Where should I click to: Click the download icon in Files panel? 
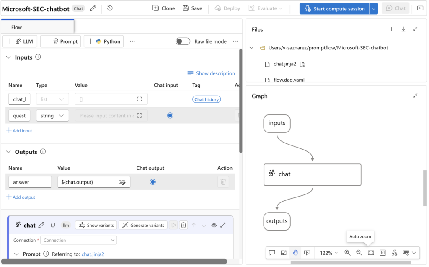(x=403, y=29)
